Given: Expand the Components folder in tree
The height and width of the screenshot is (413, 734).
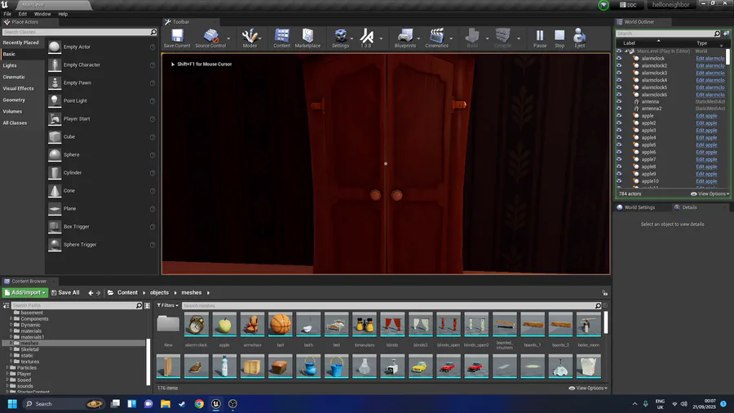Looking at the screenshot, I should pos(11,319).
